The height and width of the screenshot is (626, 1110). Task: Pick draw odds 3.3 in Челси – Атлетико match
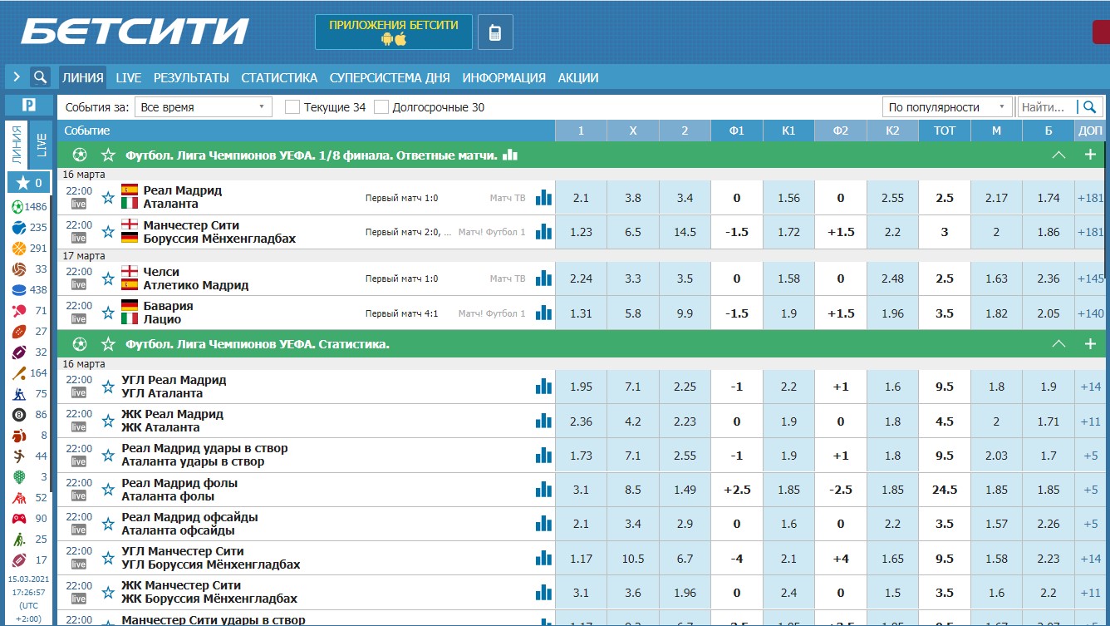coord(633,278)
